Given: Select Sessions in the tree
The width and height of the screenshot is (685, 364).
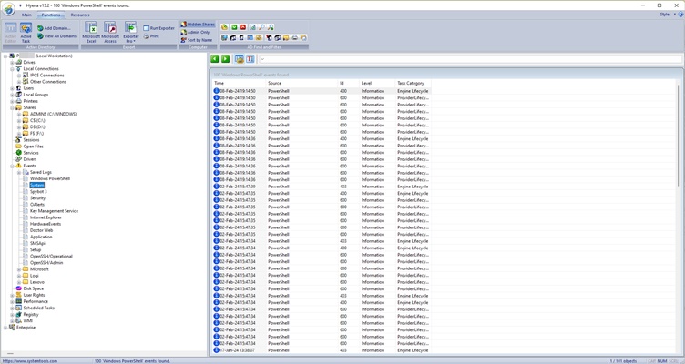Looking at the screenshot, I should click(x=31, y=140).
